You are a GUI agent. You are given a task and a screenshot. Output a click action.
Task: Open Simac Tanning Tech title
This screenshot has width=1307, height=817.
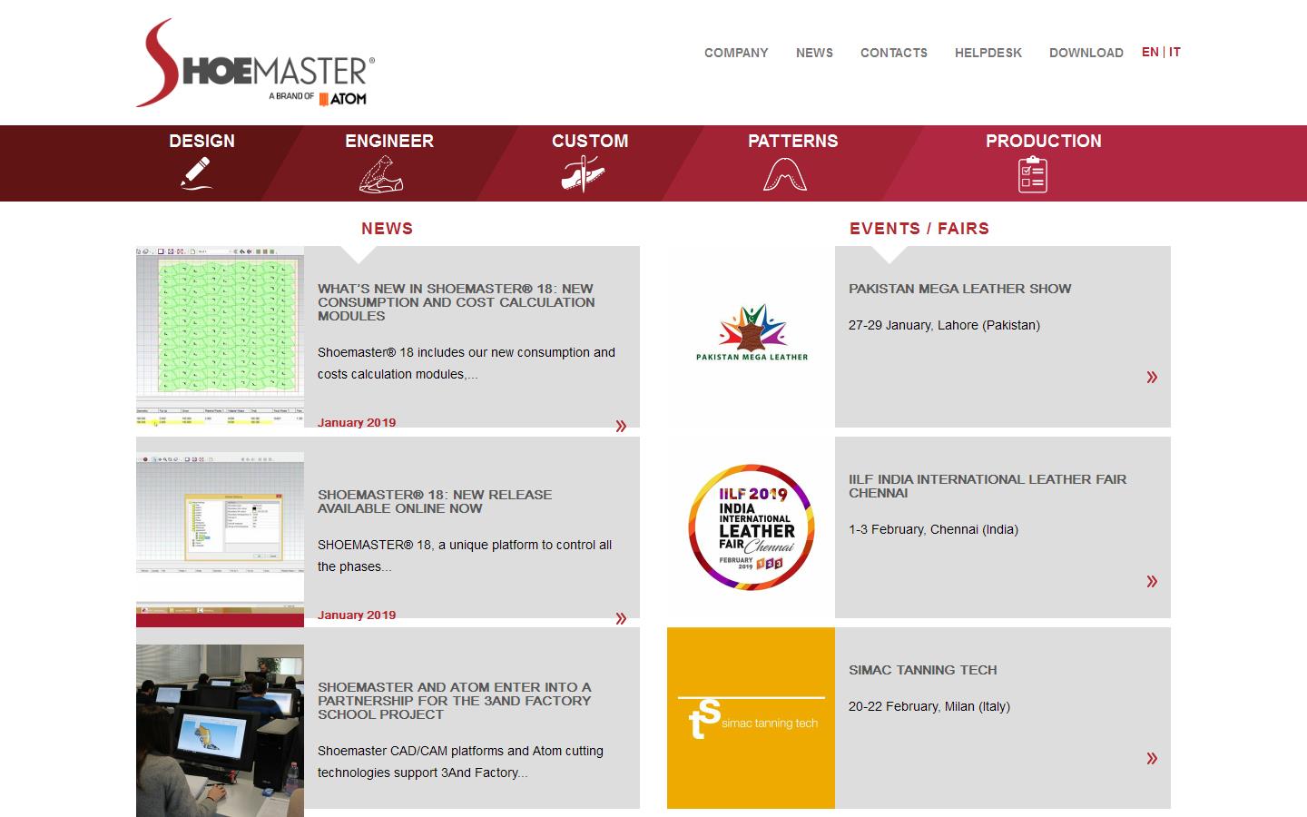(x=923, y=670)
